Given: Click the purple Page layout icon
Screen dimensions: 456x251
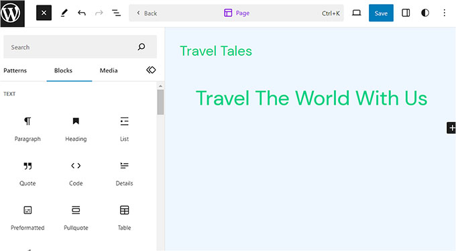Looking at the screenshot, I should tap(228, 13).
